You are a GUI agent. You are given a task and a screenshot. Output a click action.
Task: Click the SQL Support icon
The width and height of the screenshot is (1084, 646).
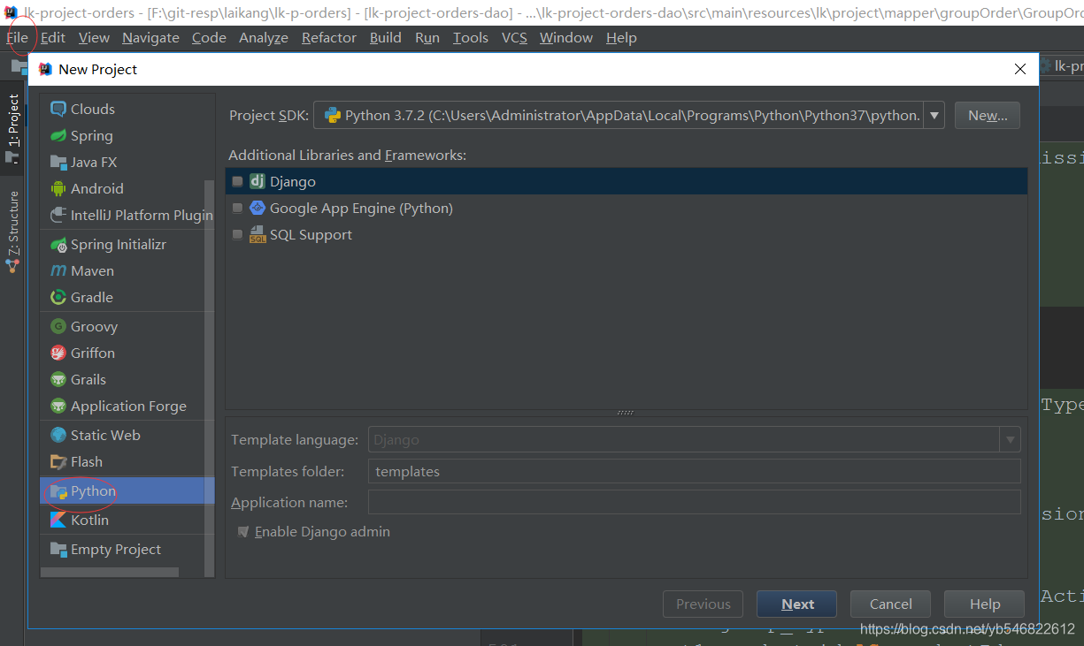point(258,234)
